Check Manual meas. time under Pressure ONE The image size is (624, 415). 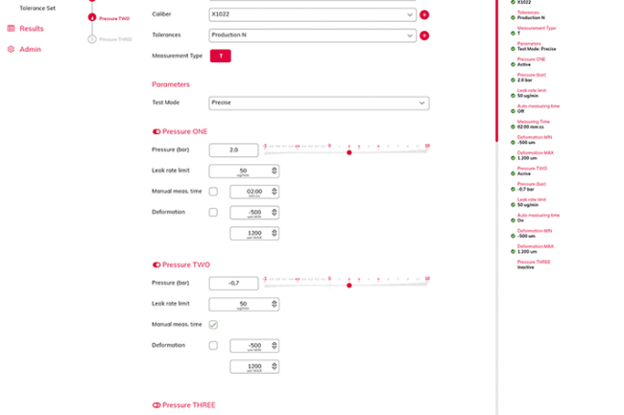(x=213, y=192)
